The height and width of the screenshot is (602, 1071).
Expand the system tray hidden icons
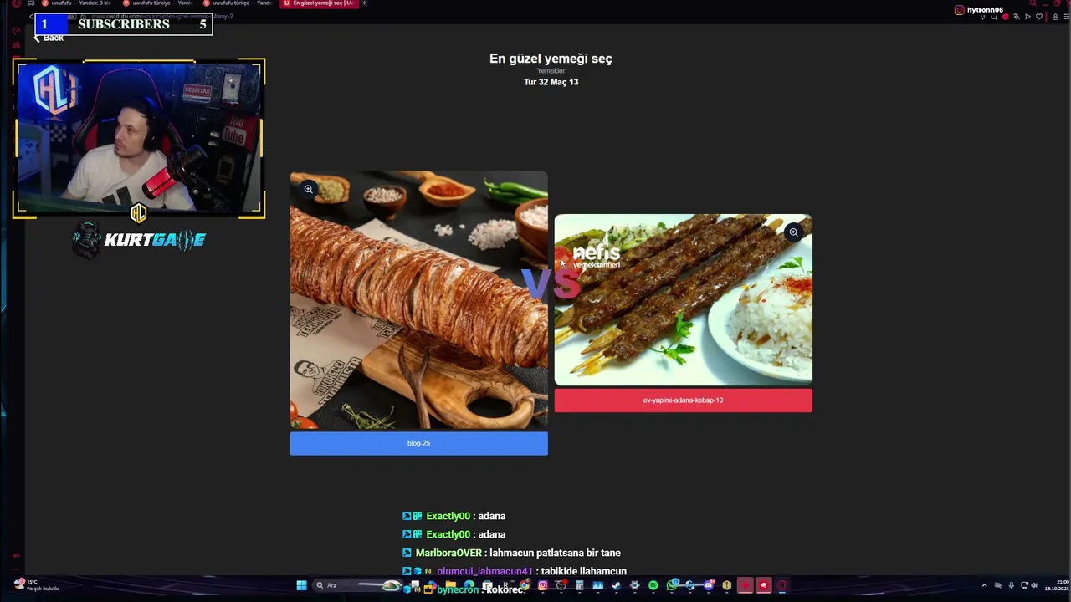pyautogui.click(x=984, y=585)
